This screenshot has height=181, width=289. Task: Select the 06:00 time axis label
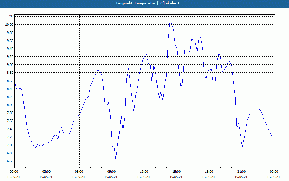tap(79, 172)
